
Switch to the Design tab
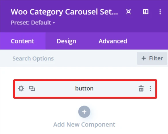[x=66, y=41]
